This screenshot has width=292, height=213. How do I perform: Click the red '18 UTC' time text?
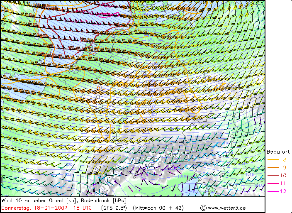click(83, 208)
